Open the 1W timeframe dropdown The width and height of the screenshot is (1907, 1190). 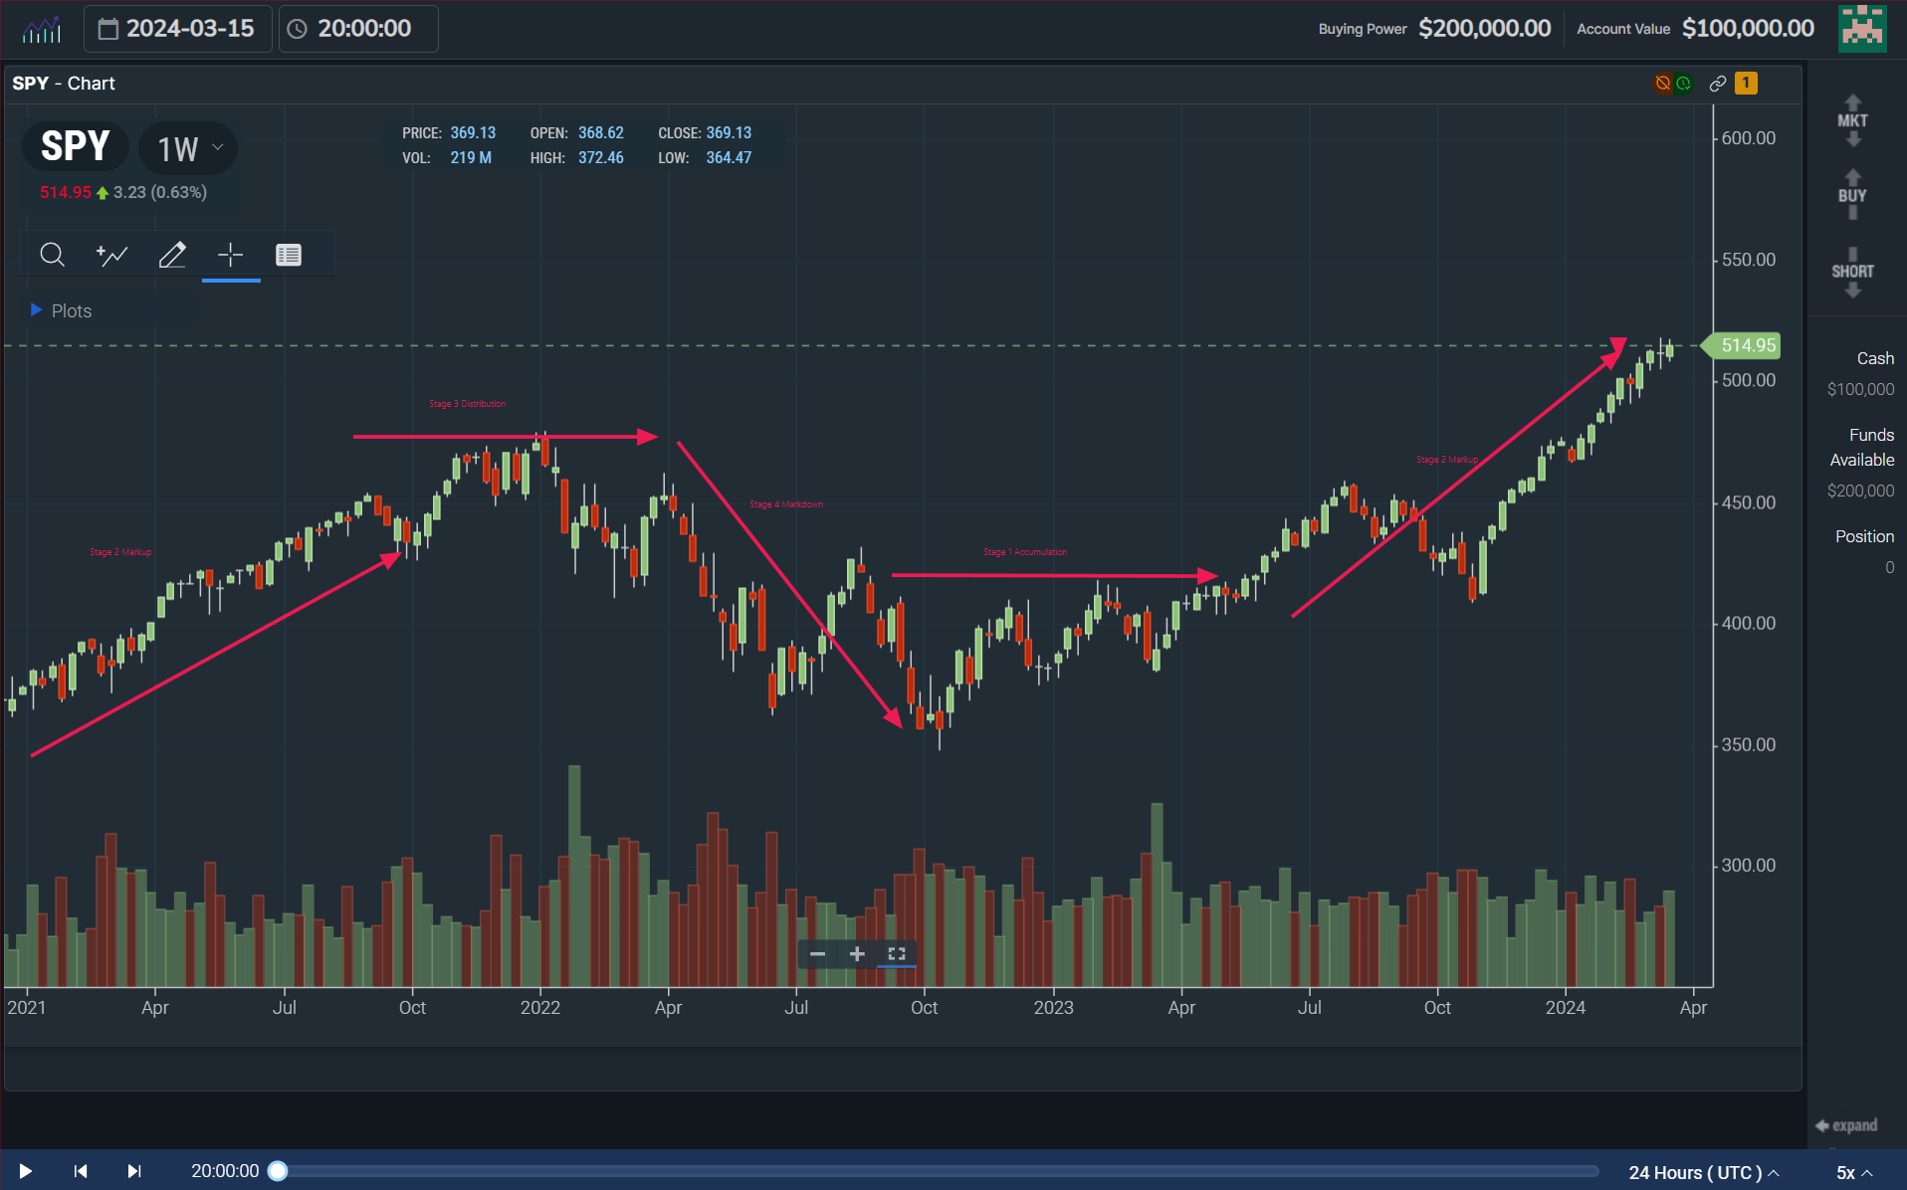click(187, 148)
